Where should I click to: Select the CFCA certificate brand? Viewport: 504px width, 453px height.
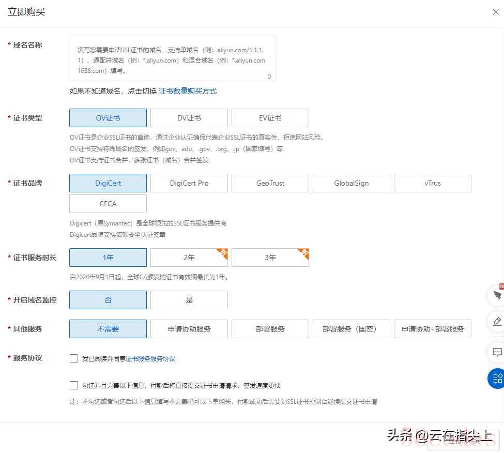[108, 204]
